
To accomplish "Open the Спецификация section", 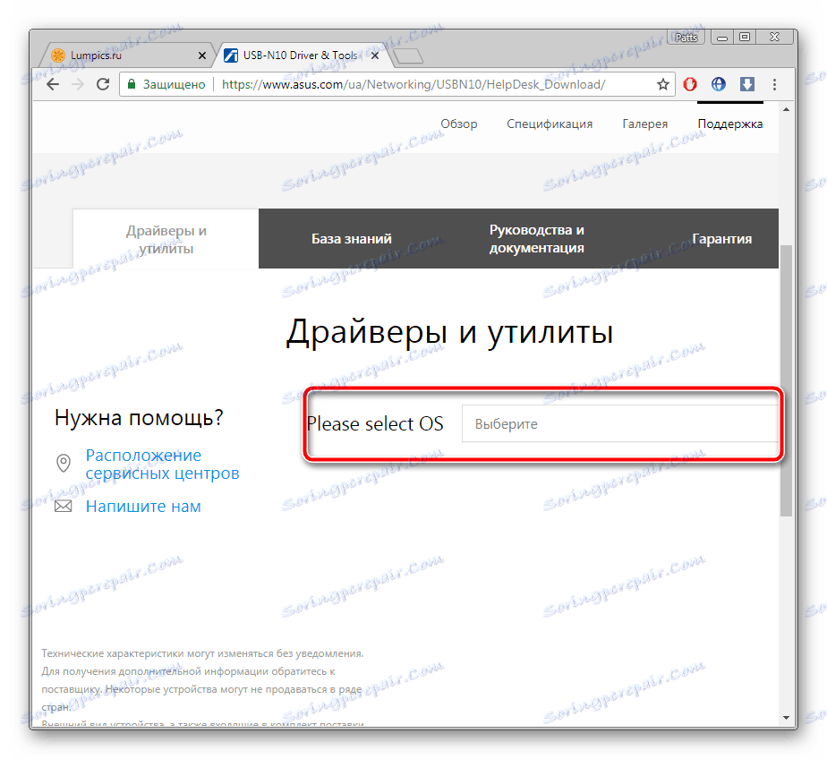I will tap(550, 124).
